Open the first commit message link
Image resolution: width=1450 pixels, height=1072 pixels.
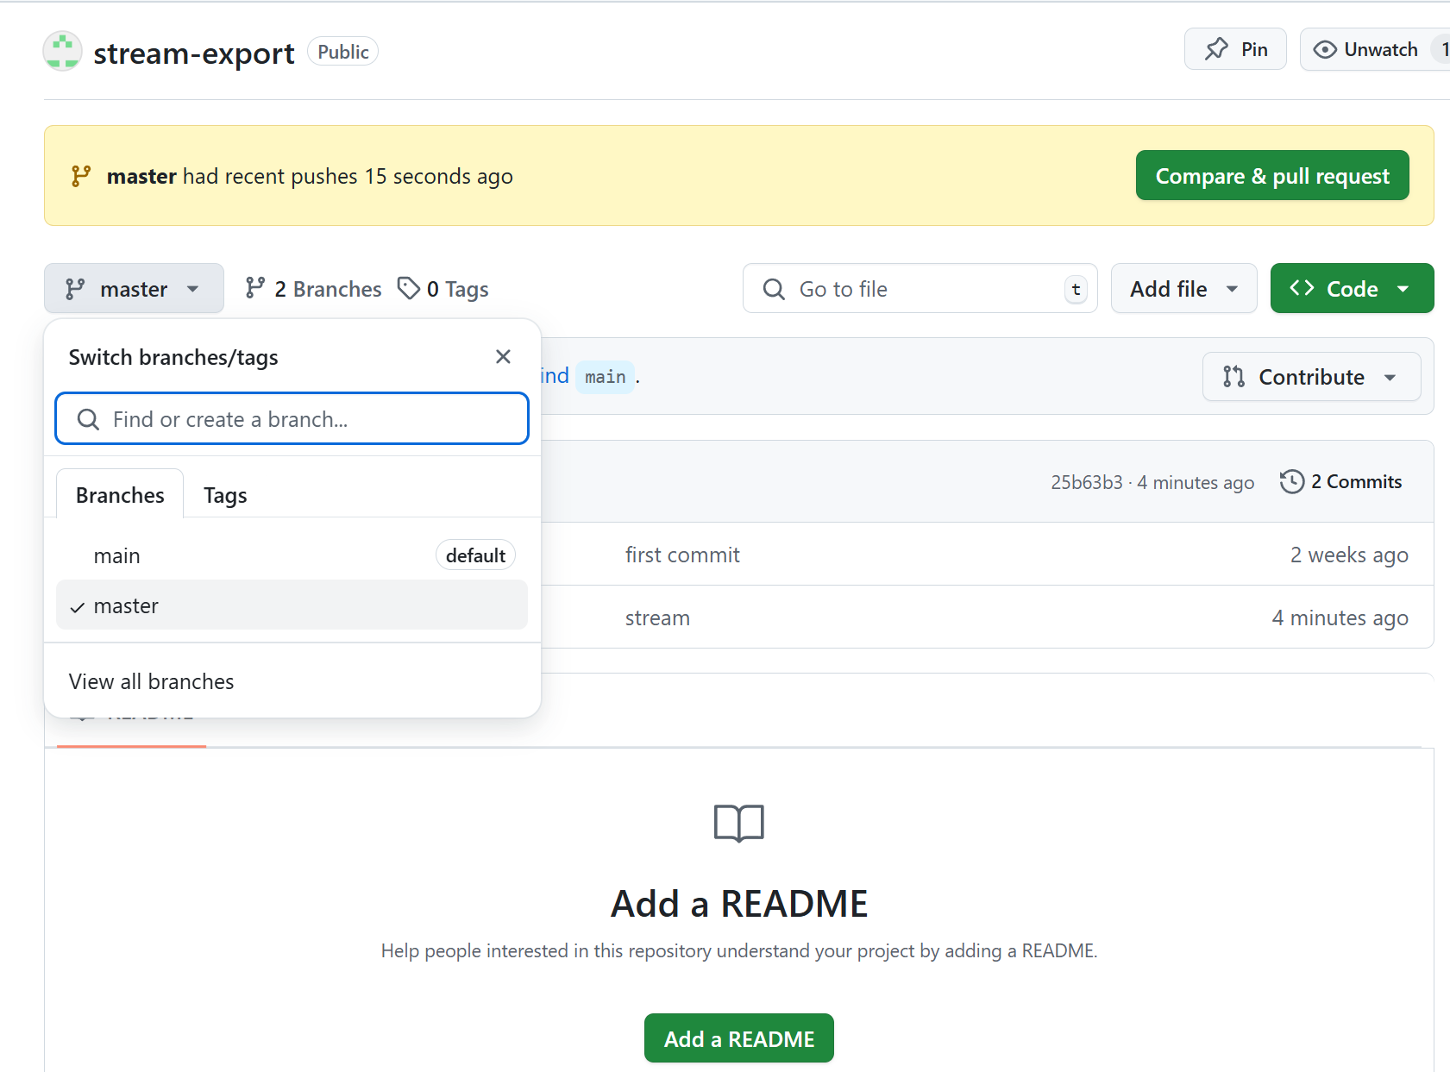[x=682, y=555]
